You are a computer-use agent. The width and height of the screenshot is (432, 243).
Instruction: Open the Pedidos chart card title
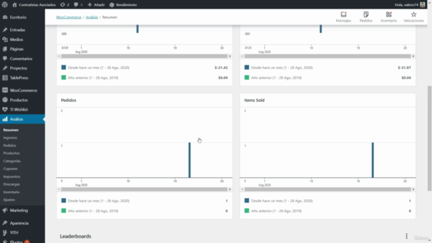pyautogui.click(x=69, y=100)
